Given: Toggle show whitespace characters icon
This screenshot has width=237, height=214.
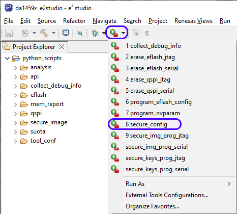Looking at the screenshot, I should click(x=147, y=34).
